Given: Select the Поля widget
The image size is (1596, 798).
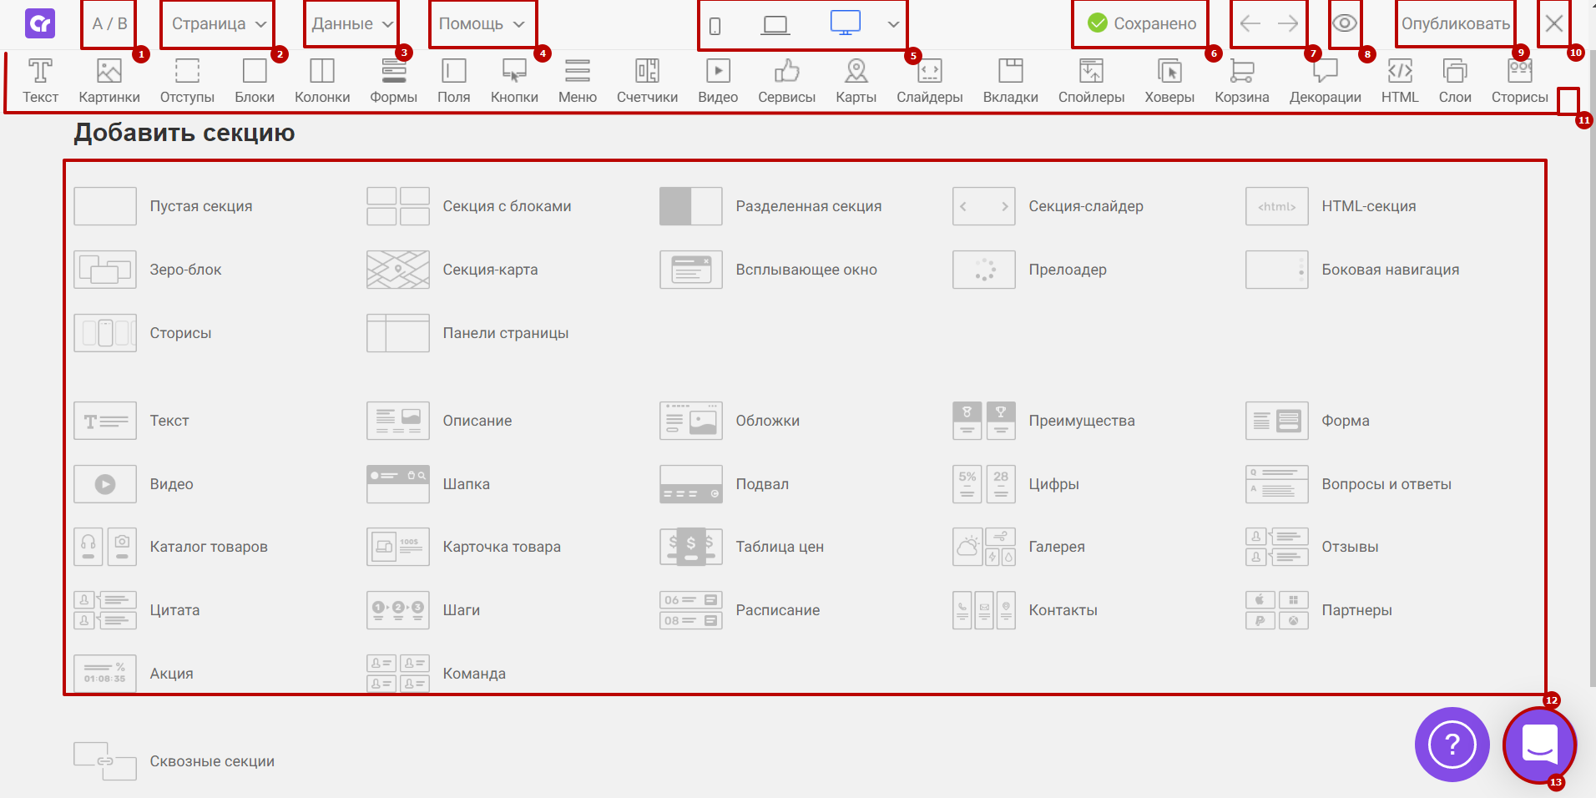Looking at the screenshot, I should (x=454, y=81).
